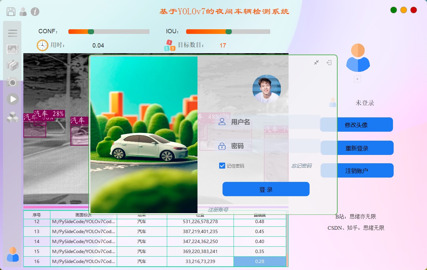427x270 pixels.
Task: Click the results table vertical scrollbar
Action: point(287,239)
